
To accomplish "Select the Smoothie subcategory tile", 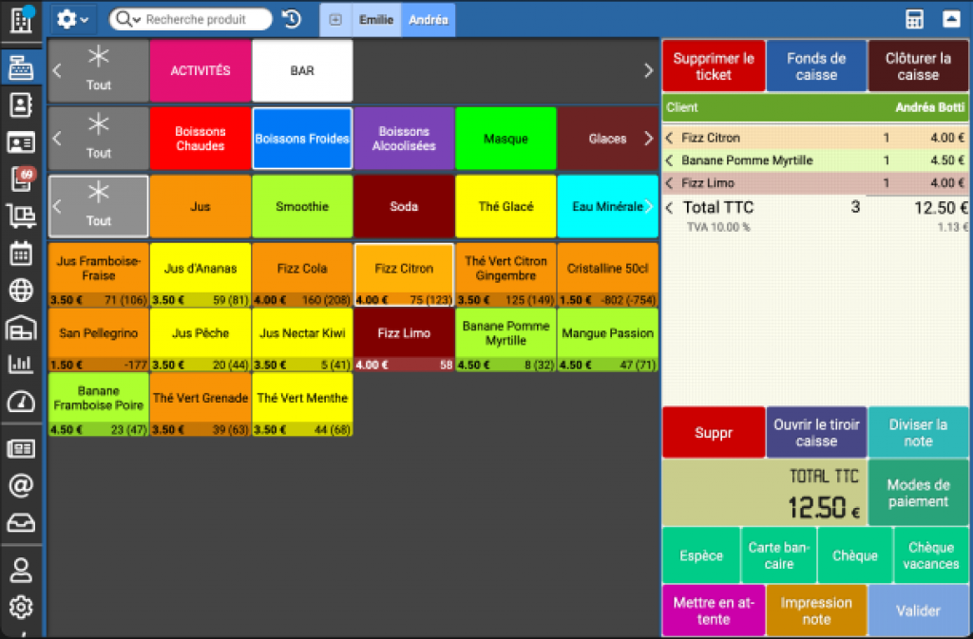I will coord(302,206).
